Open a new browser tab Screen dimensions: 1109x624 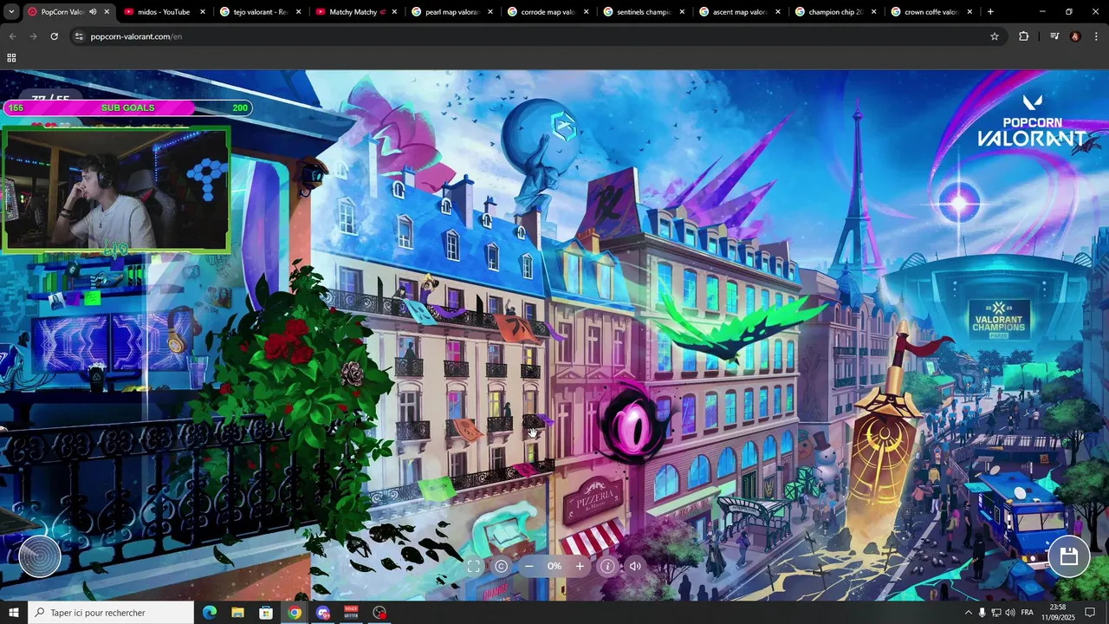click(990, 12)
